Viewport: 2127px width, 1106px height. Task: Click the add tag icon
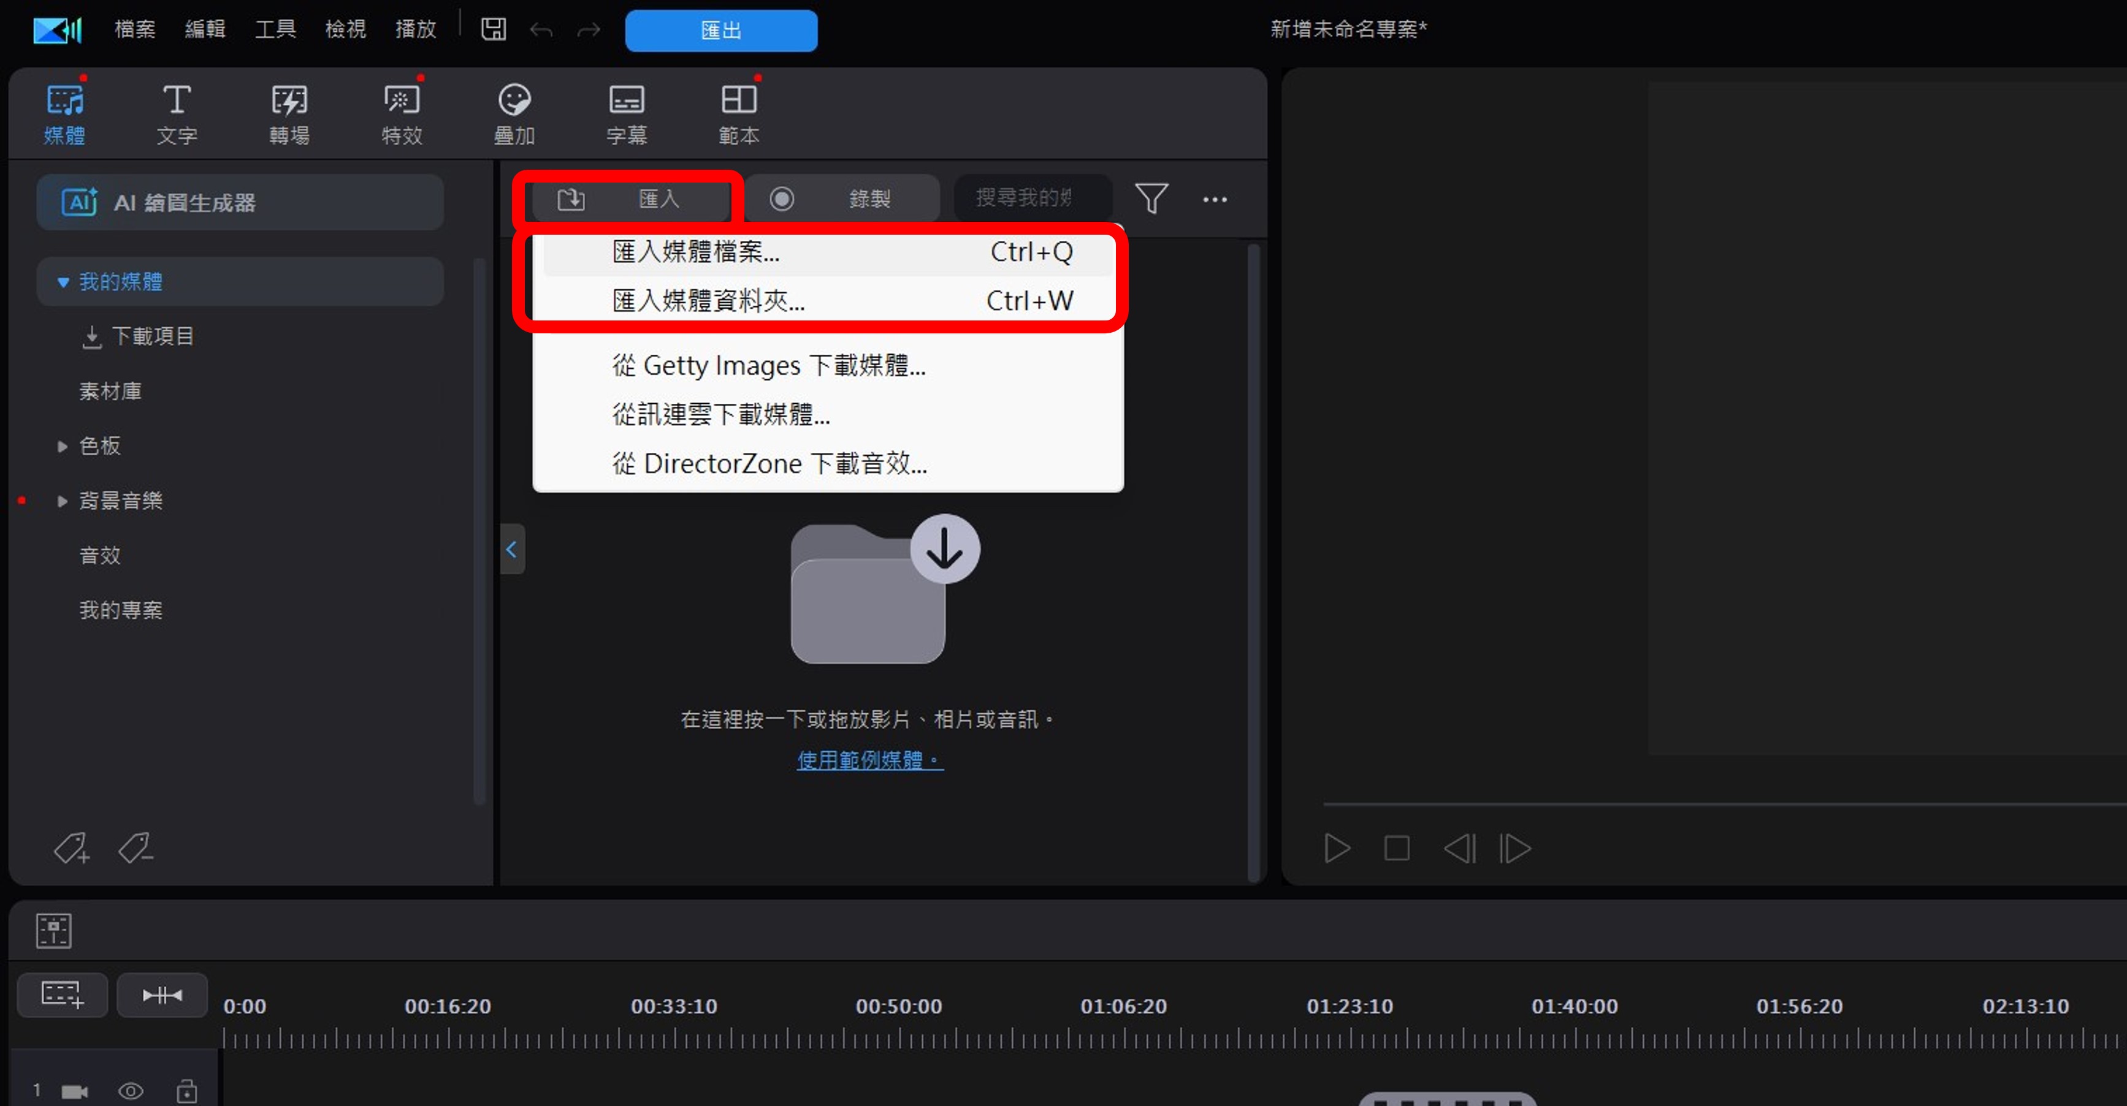71,847
